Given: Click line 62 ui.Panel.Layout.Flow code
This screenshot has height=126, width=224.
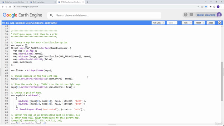Looking at the screenshot, I should tap(50, 110).
